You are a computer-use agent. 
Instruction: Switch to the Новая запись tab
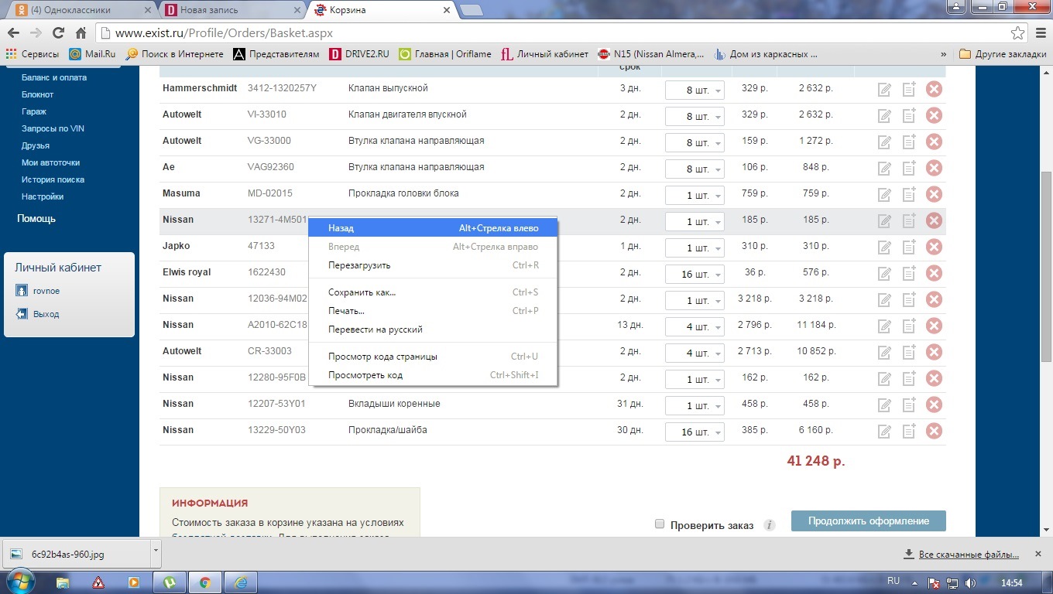[232, 10]
